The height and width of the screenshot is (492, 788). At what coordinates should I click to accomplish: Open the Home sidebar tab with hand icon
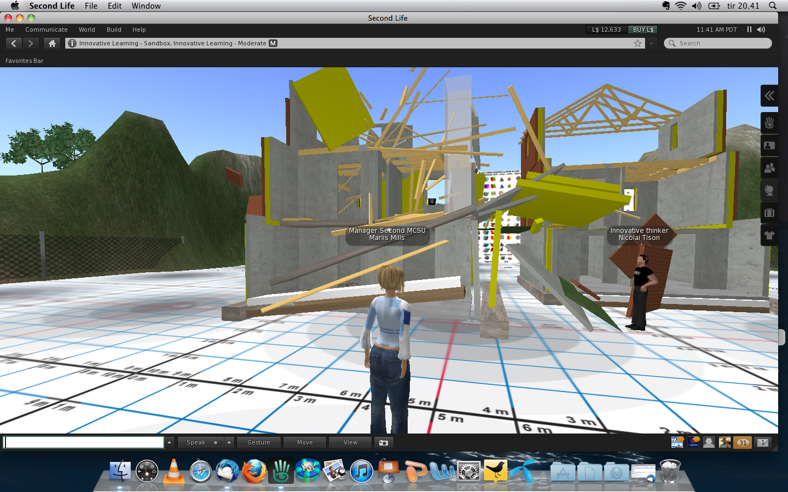point(769,124)
